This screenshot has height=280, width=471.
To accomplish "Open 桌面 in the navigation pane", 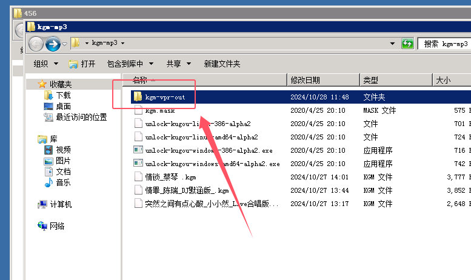I will [x=63, y=106].
